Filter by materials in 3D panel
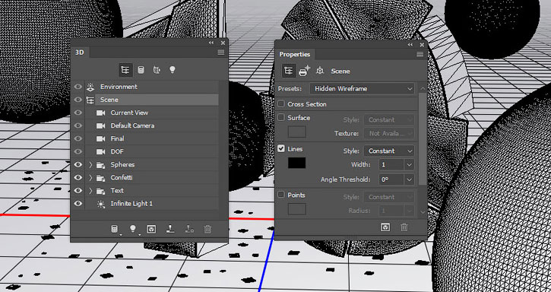Screen dimensions: 551x292 pos(157,70)
